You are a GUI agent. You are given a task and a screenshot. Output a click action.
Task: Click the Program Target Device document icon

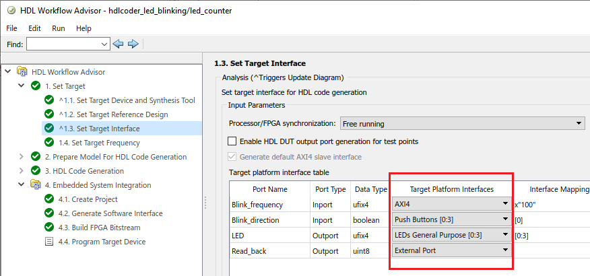48,242
